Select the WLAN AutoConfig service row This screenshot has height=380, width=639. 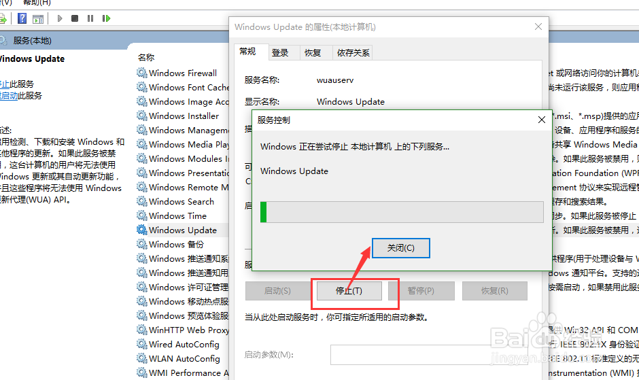[183, 358]
